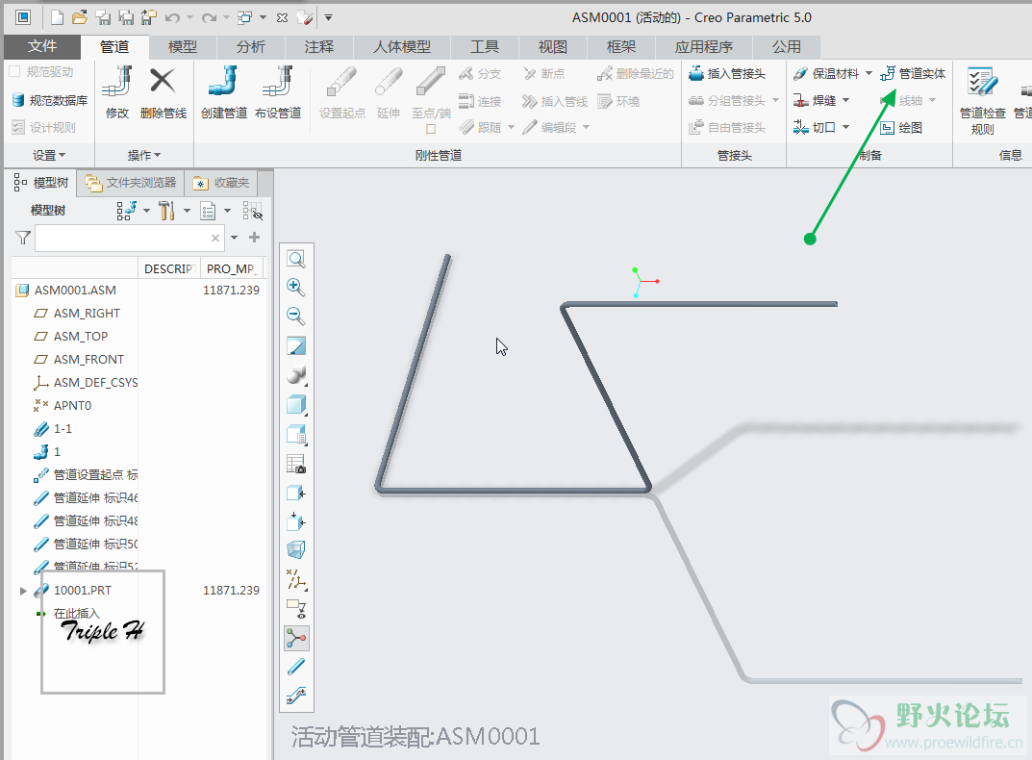Image resolution: width=1032 pixels, height=760 pixels.
Task: Select APNT0 point in the model tree
Action: coord(72,406)
